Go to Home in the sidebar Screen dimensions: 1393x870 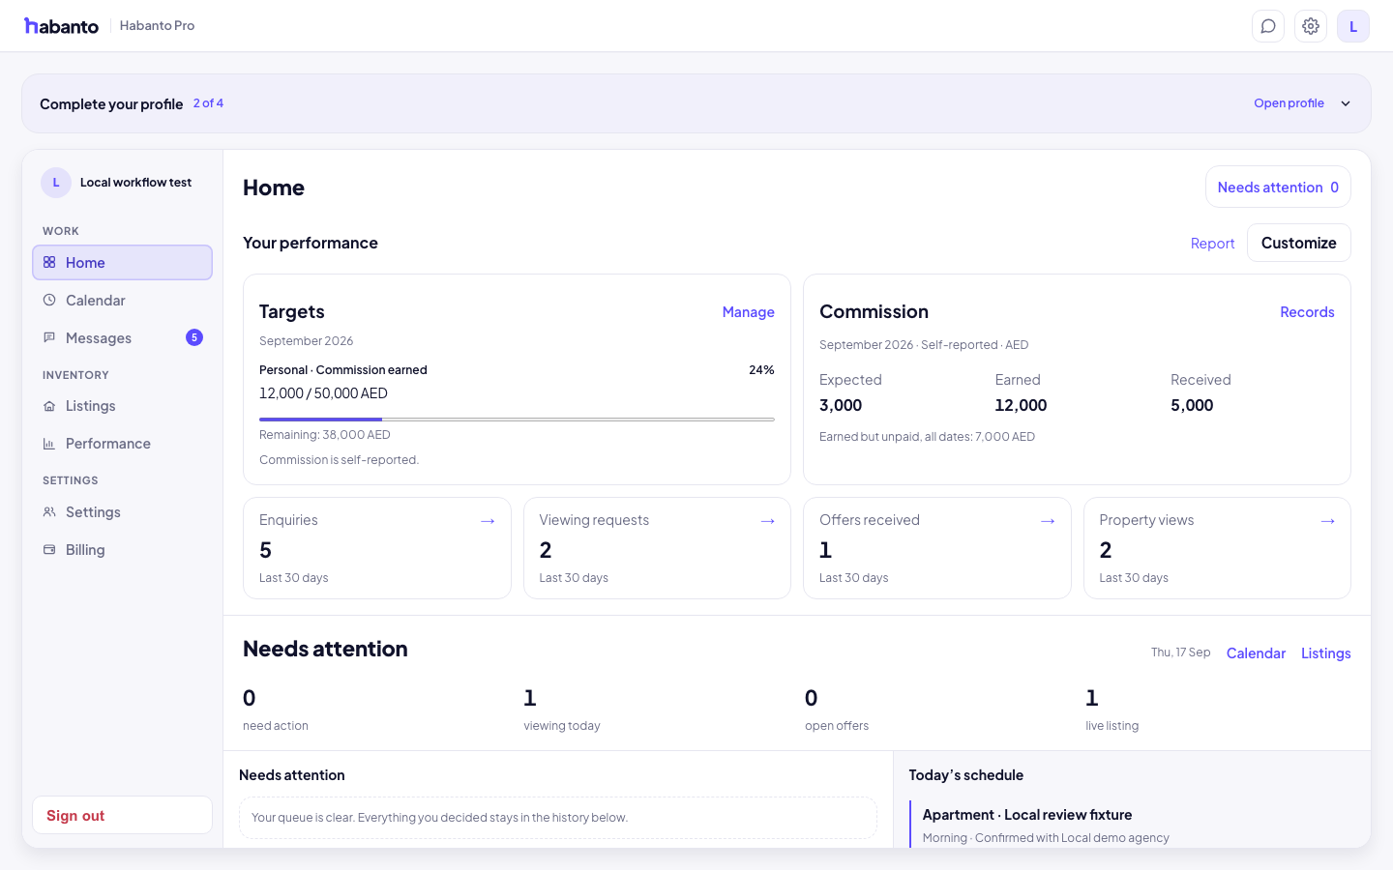click(122, 262)
